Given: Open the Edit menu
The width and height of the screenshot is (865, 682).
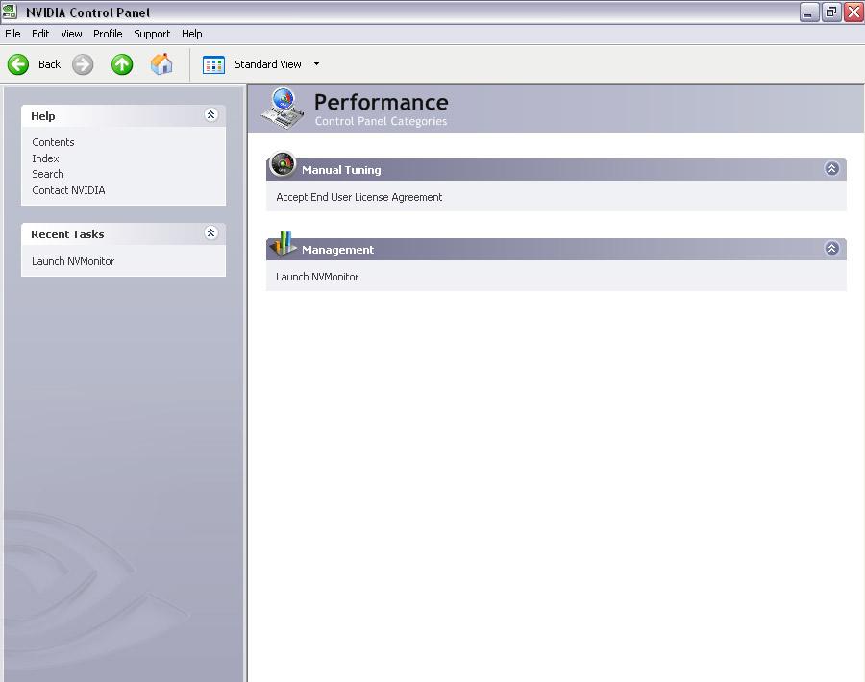Looking at the screenshot, I should [x=40, y=34].
